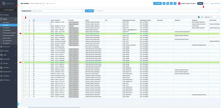Open the notifications bell icon
This screenshot has height=108, width=222.
click(x=175, y=4)
